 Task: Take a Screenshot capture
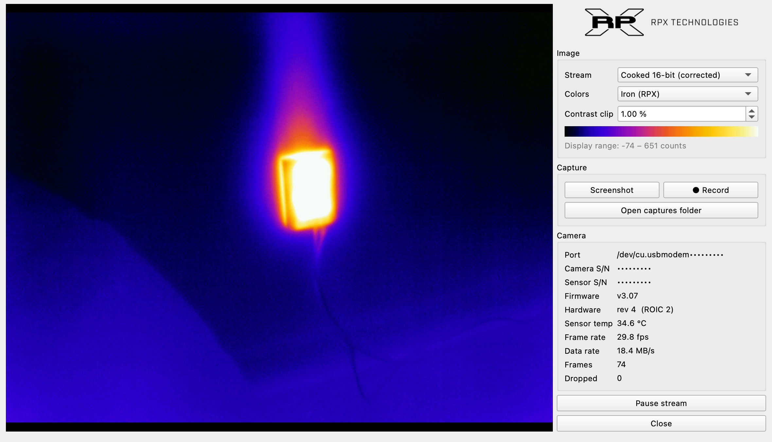coord(612,190)
